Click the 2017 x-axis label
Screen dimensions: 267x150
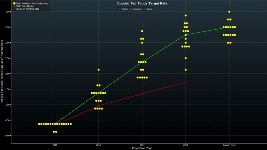click(x=142, y=145)
